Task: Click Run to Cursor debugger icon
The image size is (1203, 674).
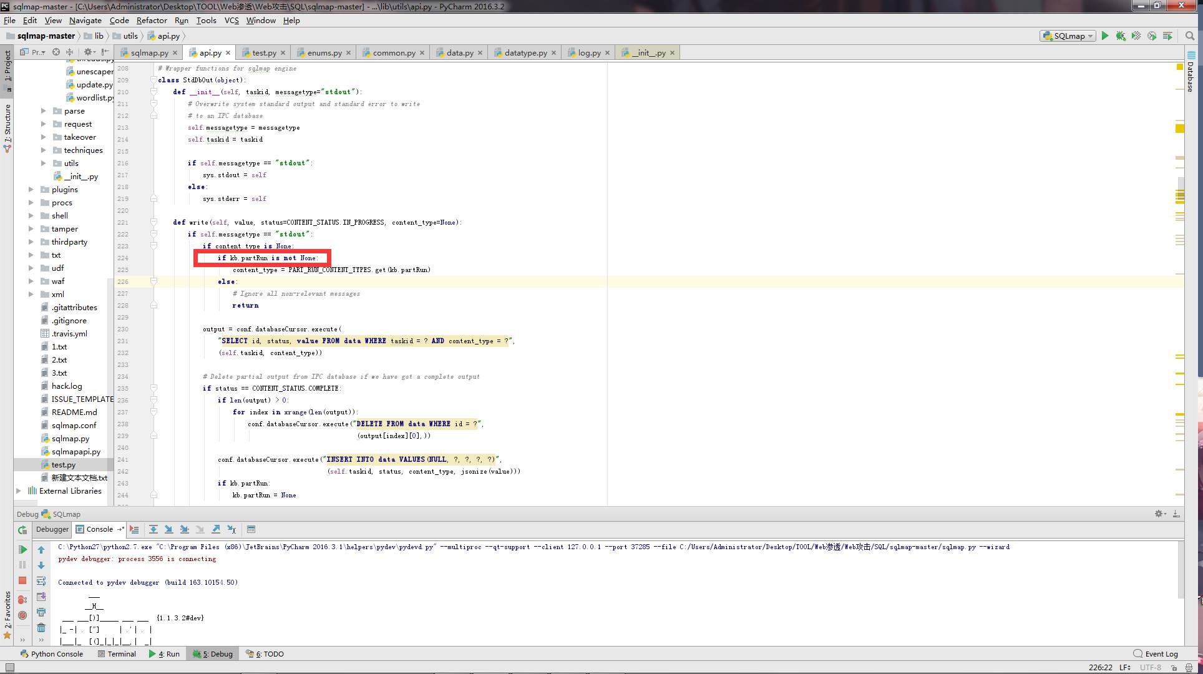Action: point(231,530)
